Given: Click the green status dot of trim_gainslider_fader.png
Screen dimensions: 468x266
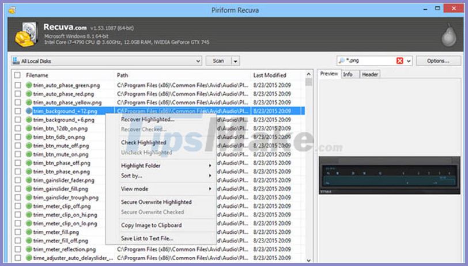Looking at the screenshot, I should tap(29, 180).
